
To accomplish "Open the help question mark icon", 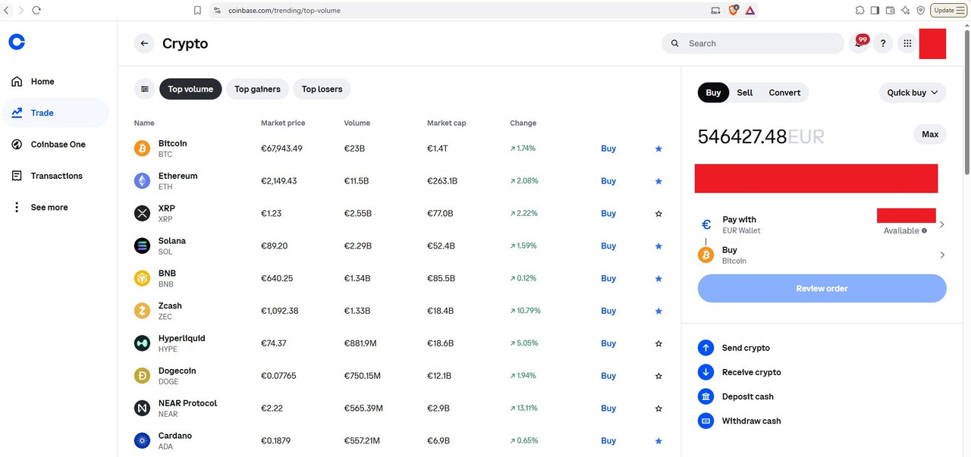I will tap(883, 43).
